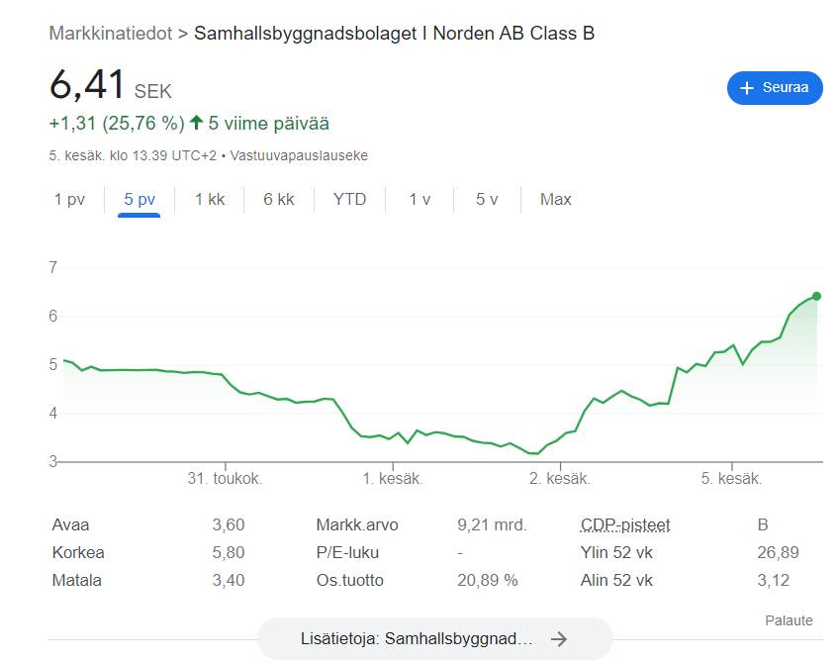Click the green up arrow indicator

click(x=197, y=124)
